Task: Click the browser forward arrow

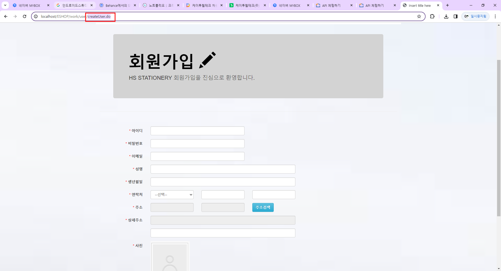Action: tap(15, 16)
